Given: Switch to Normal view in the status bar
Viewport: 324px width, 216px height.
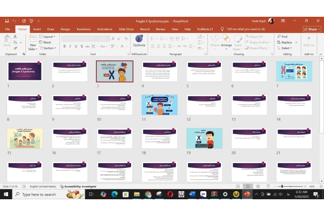Looking at the screenshot, I should [x=238, y=186].
